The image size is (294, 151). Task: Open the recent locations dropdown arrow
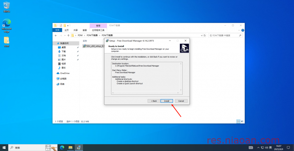coord(65,35)
